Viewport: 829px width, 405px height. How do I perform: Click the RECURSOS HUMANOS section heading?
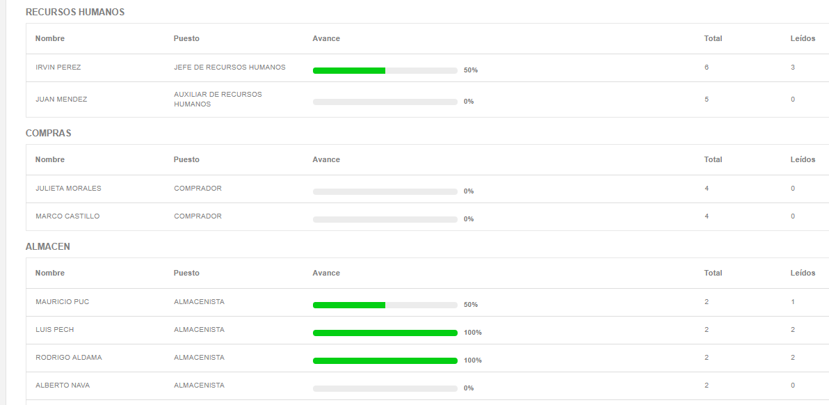75,12
